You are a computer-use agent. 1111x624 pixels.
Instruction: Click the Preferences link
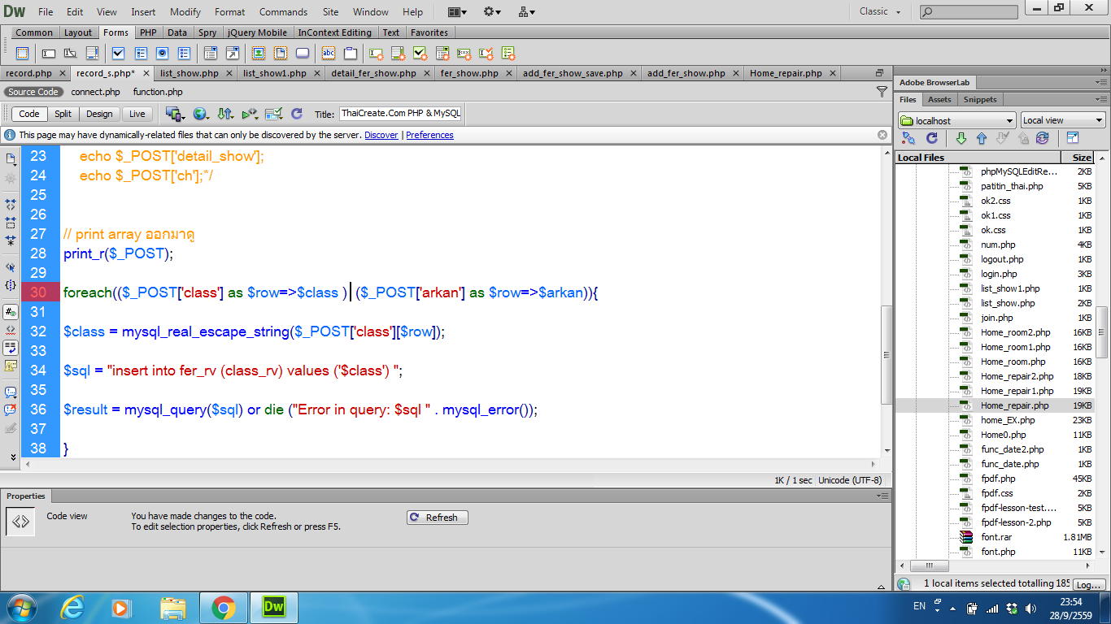click(x=429, y=135)
